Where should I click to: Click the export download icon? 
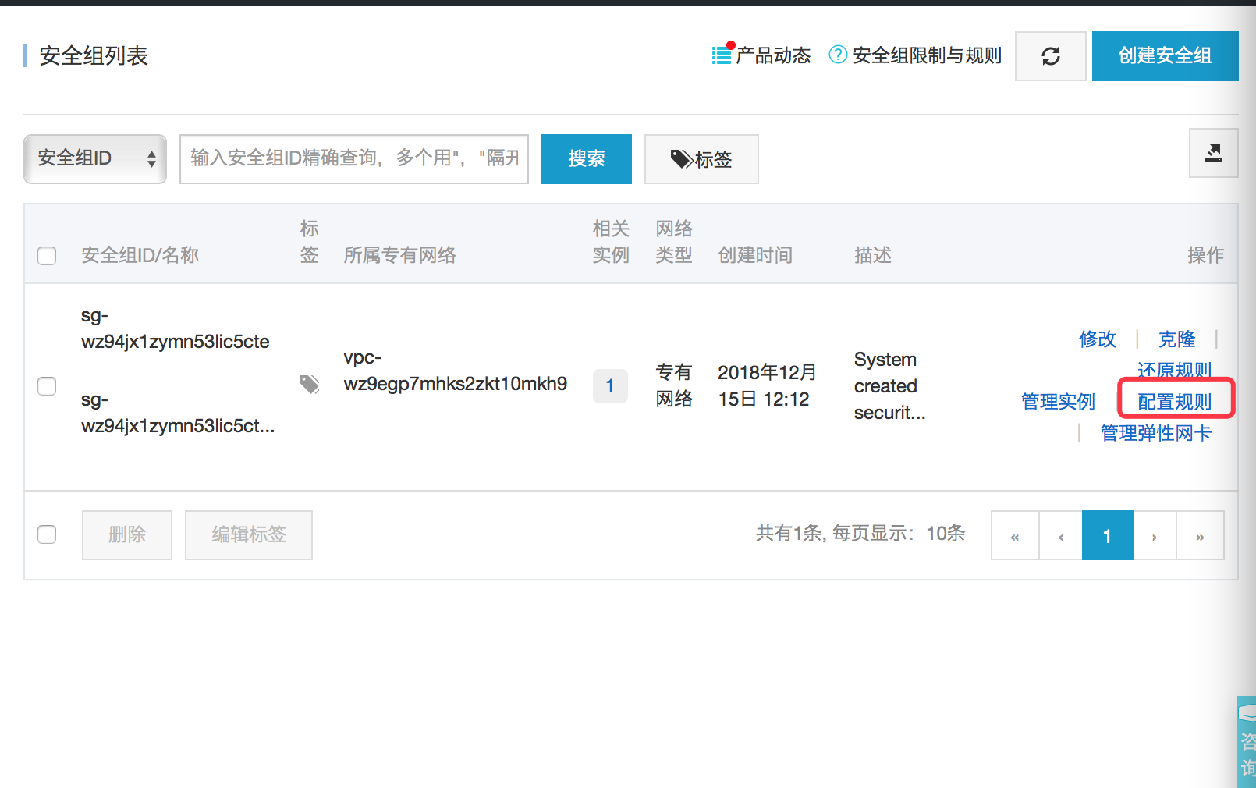[1213, 153]
